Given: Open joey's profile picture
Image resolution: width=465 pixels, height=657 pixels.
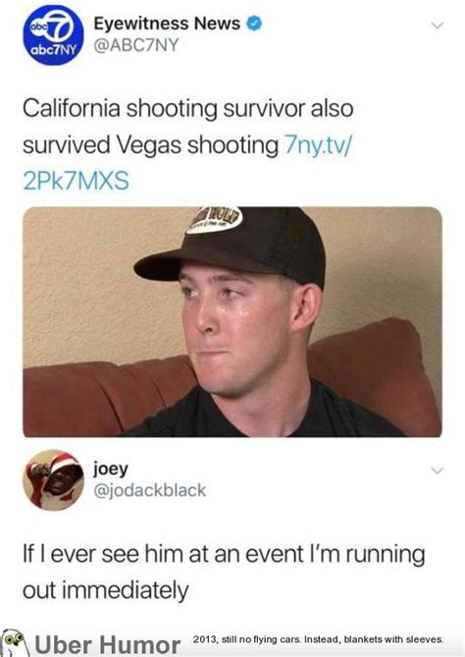Looking at the screenshot, I should point(53,480).
